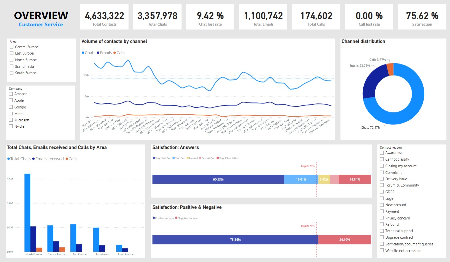450x262 pixels.
Task: Click the Calls legend in volume chart
Action: 119,53
